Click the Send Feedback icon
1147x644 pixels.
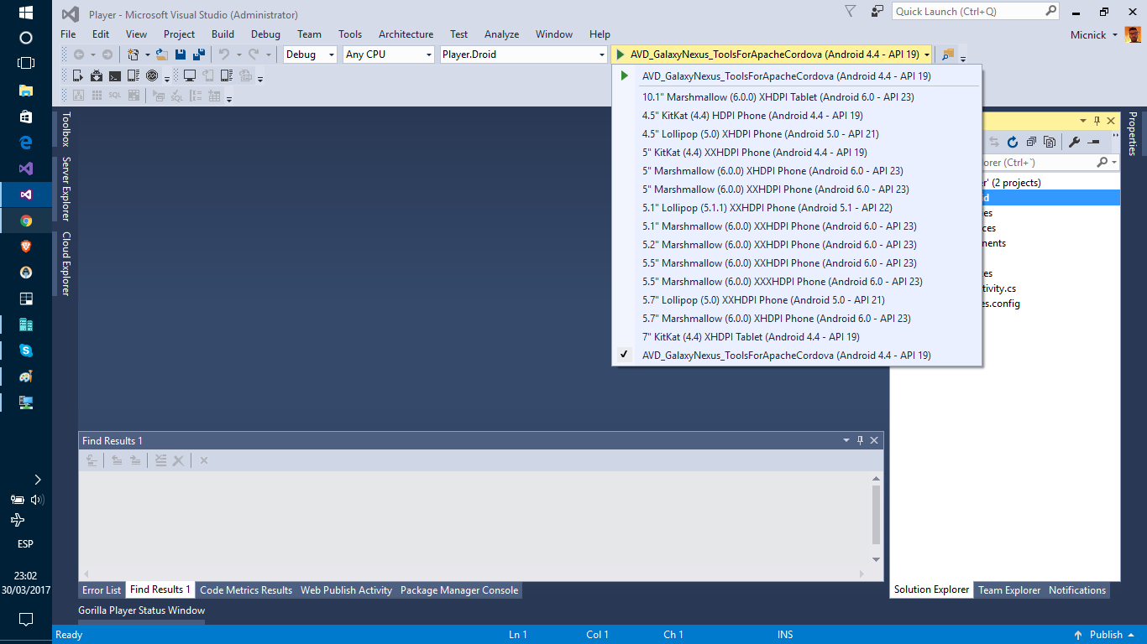(877, 11)
